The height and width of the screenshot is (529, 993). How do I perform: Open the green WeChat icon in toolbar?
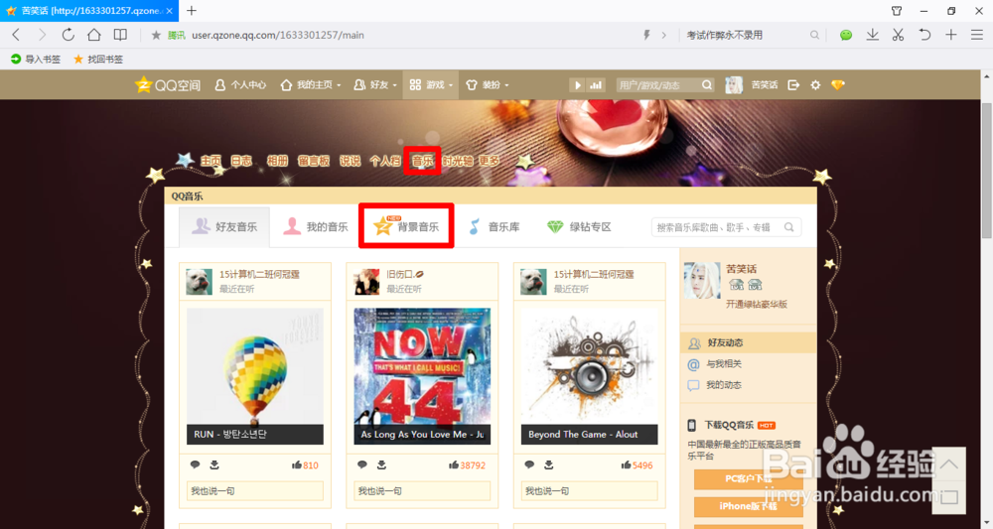846,36
